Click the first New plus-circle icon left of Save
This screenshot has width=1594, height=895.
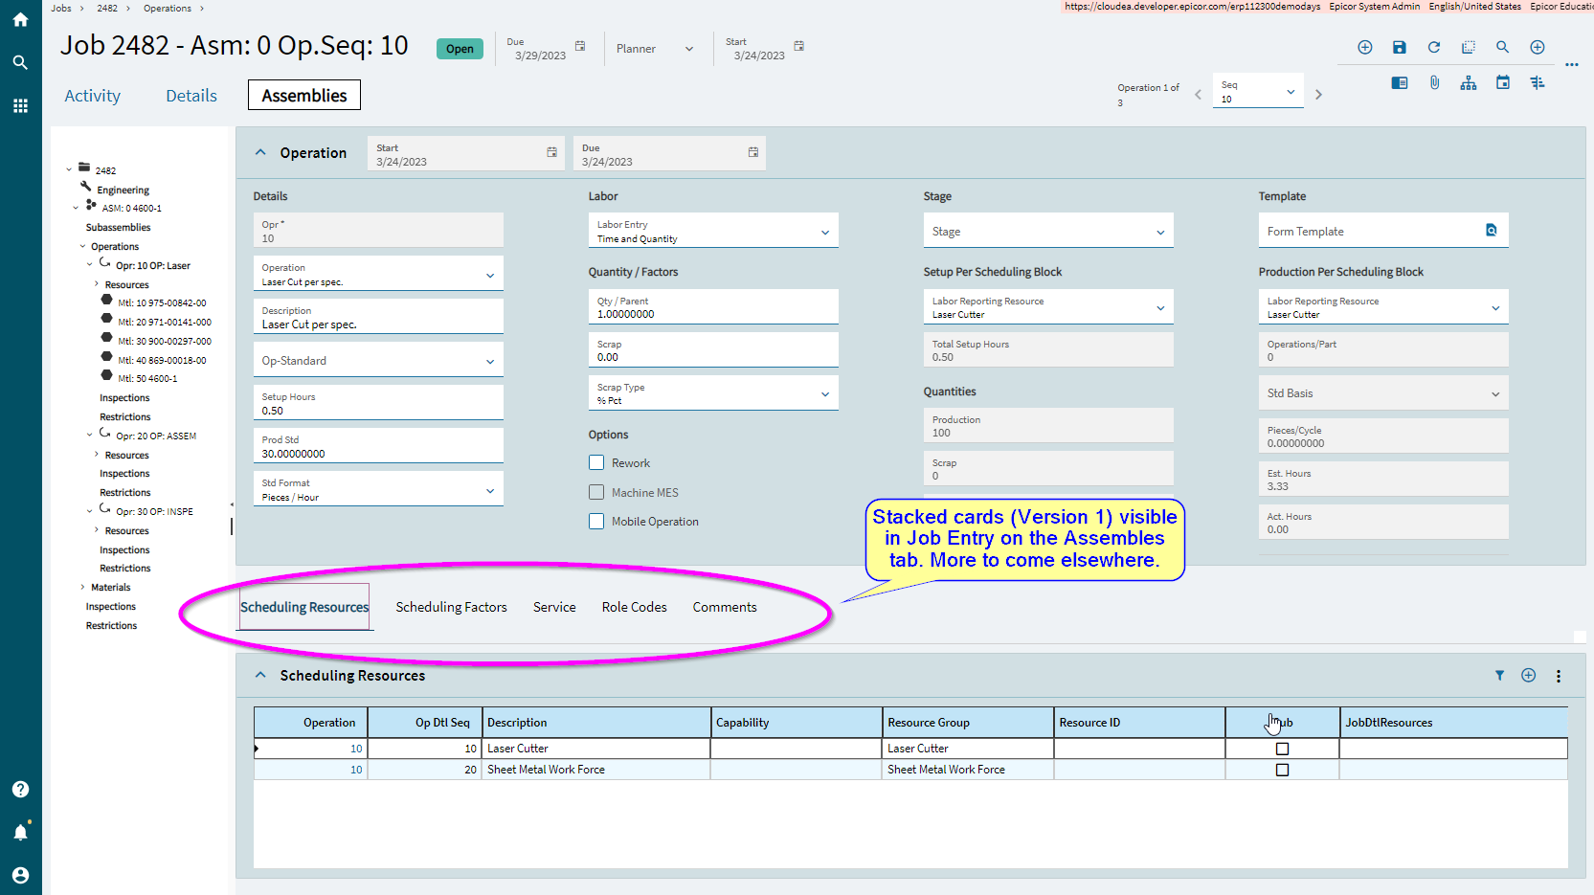(1365, 47)
